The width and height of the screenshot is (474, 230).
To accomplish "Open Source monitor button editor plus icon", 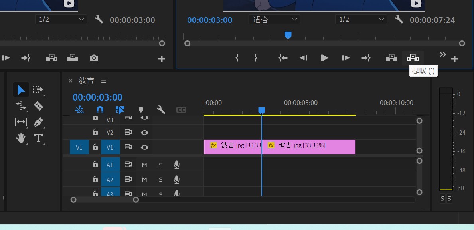I will coord(162,59).
